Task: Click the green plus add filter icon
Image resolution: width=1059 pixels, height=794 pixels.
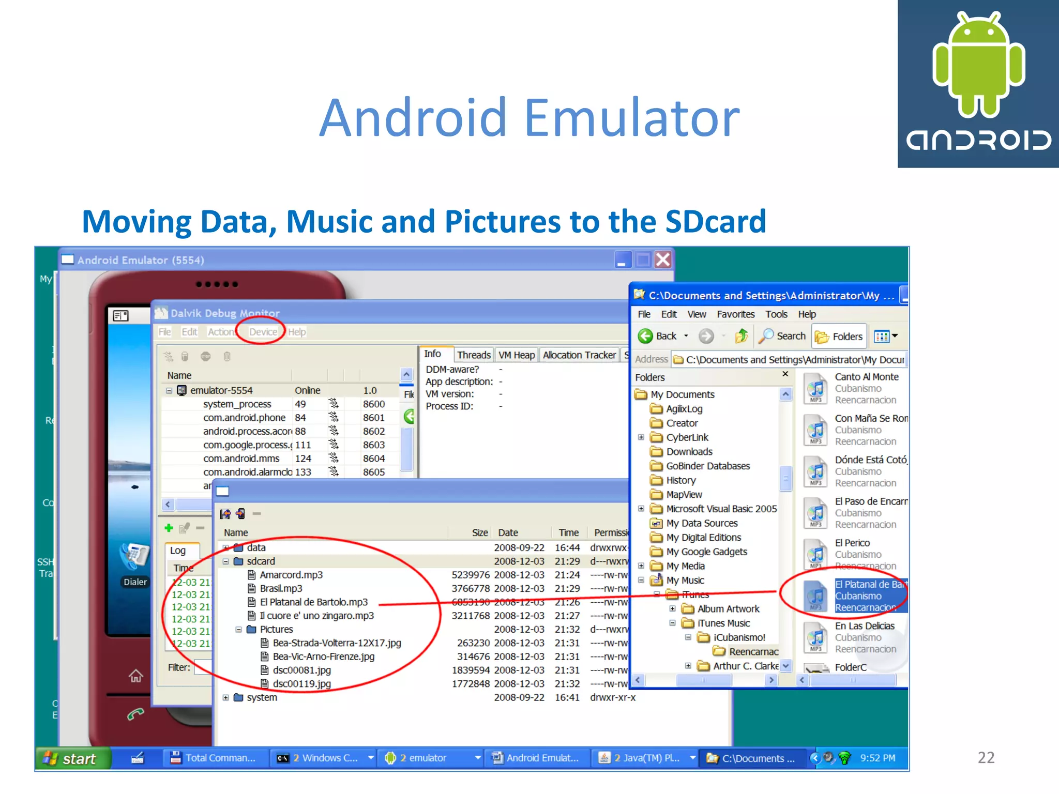Action: (x=169, y=528)
